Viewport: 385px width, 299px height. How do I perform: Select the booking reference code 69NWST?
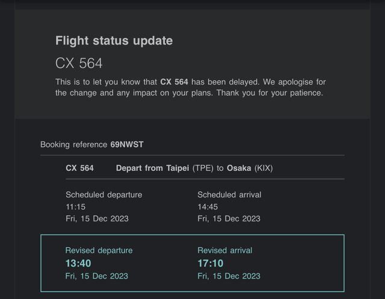pyautogui.click(x=127, y=144)
